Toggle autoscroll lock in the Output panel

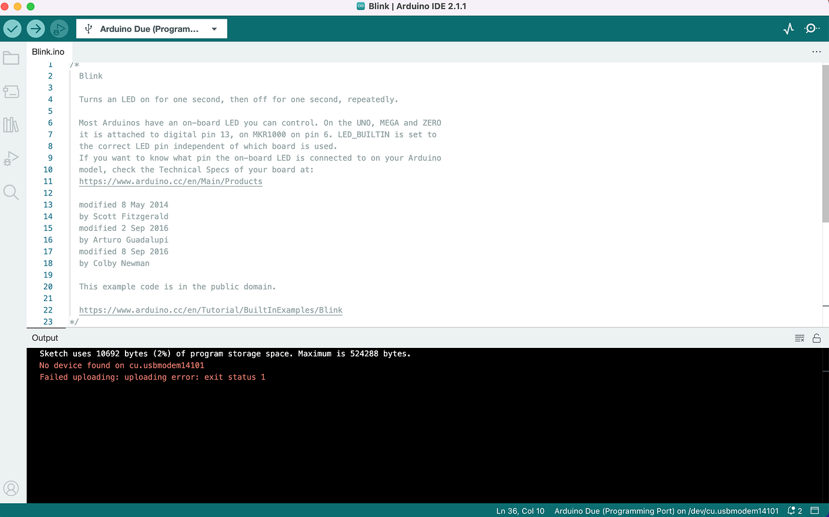[x=816, y=338]
